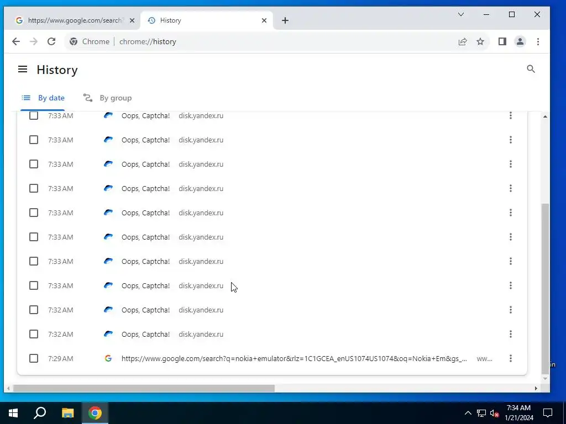The width and height of the screenshot is (566, 424).
Task: Close the Google search tab
Action: [x=132, y=20]
